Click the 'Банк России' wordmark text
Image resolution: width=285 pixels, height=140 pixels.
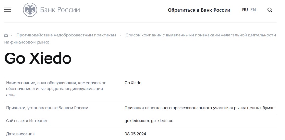pos(60,10)
